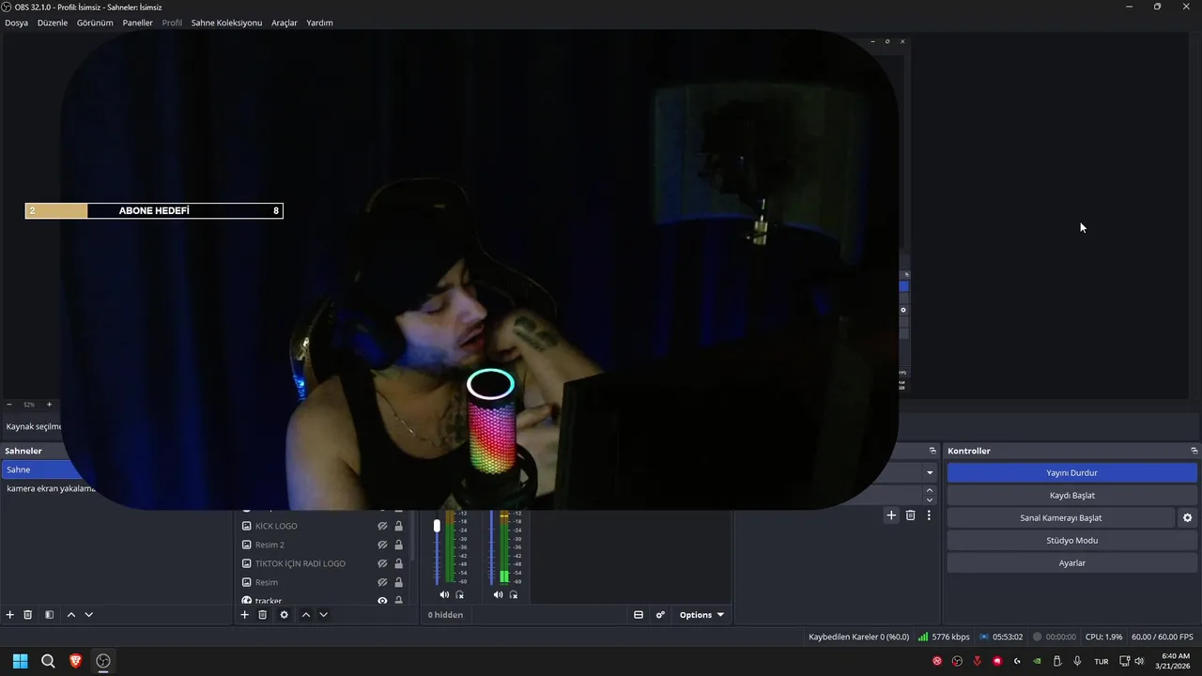Unlock the TIKTOK İÇİN RADI LOGO source
Screen dimensions: 1202x676
(398, 563)
